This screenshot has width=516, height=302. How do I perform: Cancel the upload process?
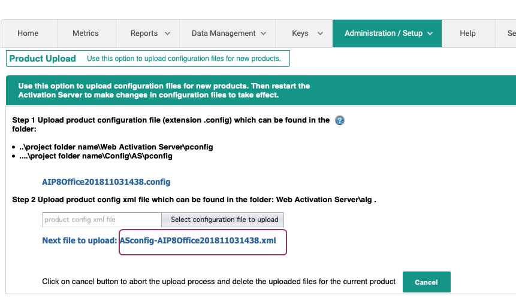(426, 282)
